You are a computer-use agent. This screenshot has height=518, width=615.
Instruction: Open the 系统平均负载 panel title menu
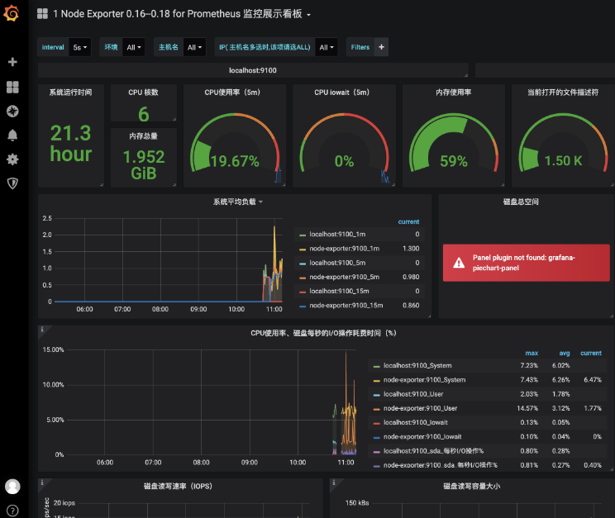point(238,202)
